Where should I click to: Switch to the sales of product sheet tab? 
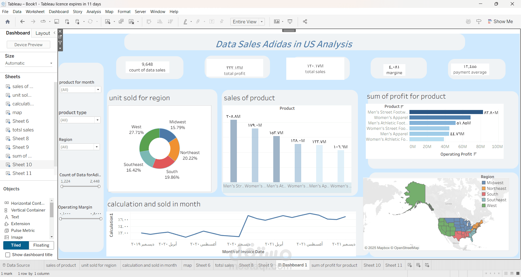pyautogui.click(x=61, y=265)
